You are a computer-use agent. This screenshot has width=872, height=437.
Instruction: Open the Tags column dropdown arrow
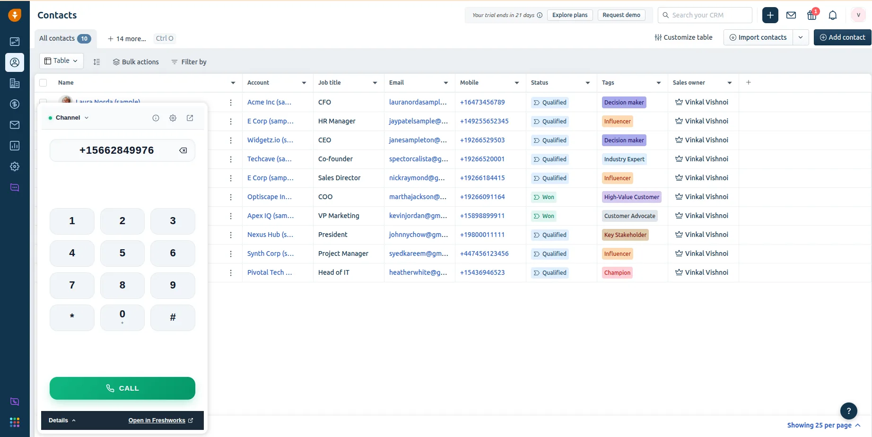[x=659, y=83]
